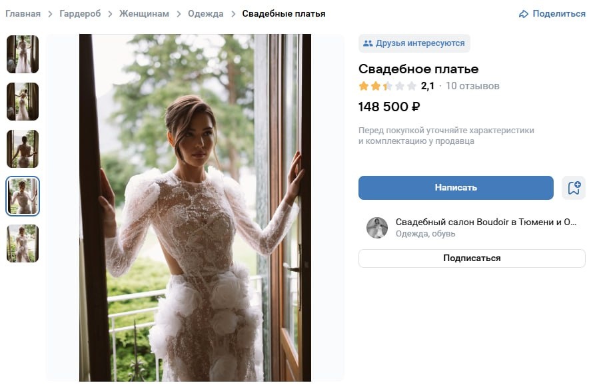Open the Женщинам category breadcrumb
Screen dimensions: 591x387
point(144,14)
